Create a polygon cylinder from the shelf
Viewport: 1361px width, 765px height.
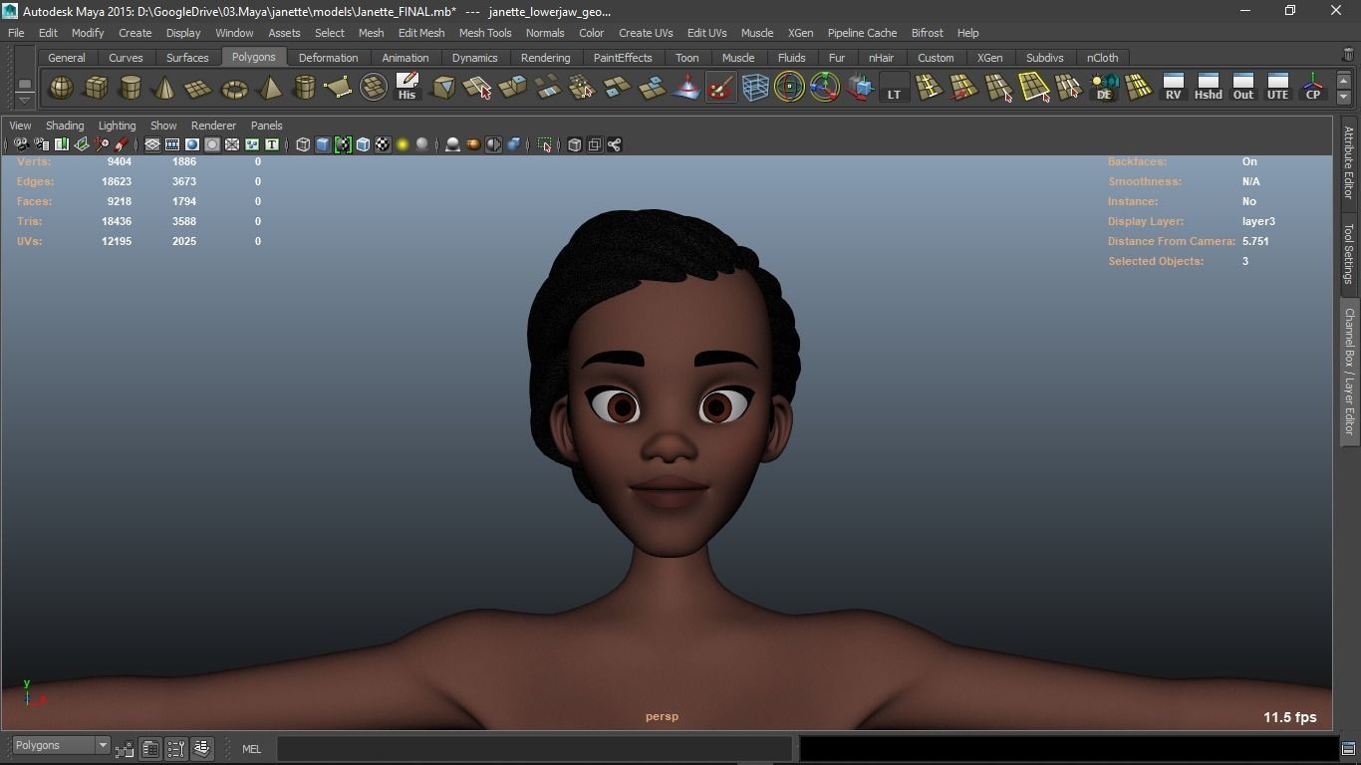(131, 88)
